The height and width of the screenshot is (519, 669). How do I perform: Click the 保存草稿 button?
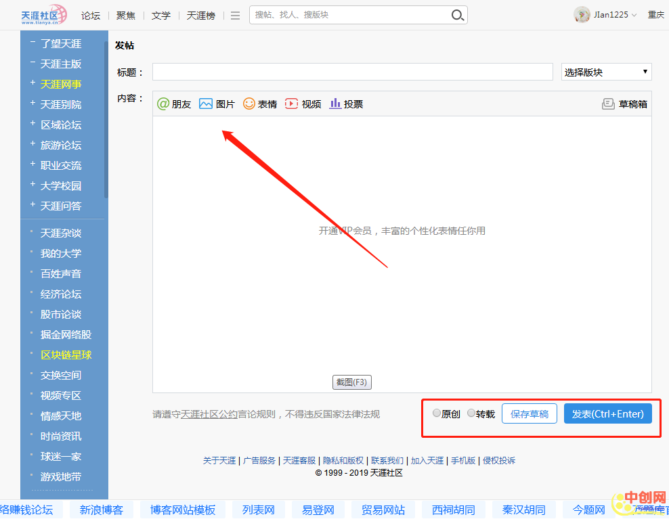tap(529, 414)
